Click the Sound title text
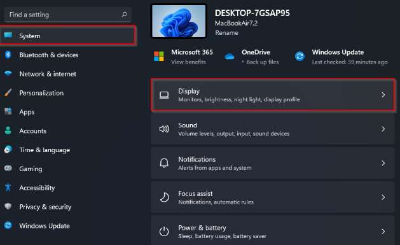Screen dimensions: 400x245 (x=188, y=125)
